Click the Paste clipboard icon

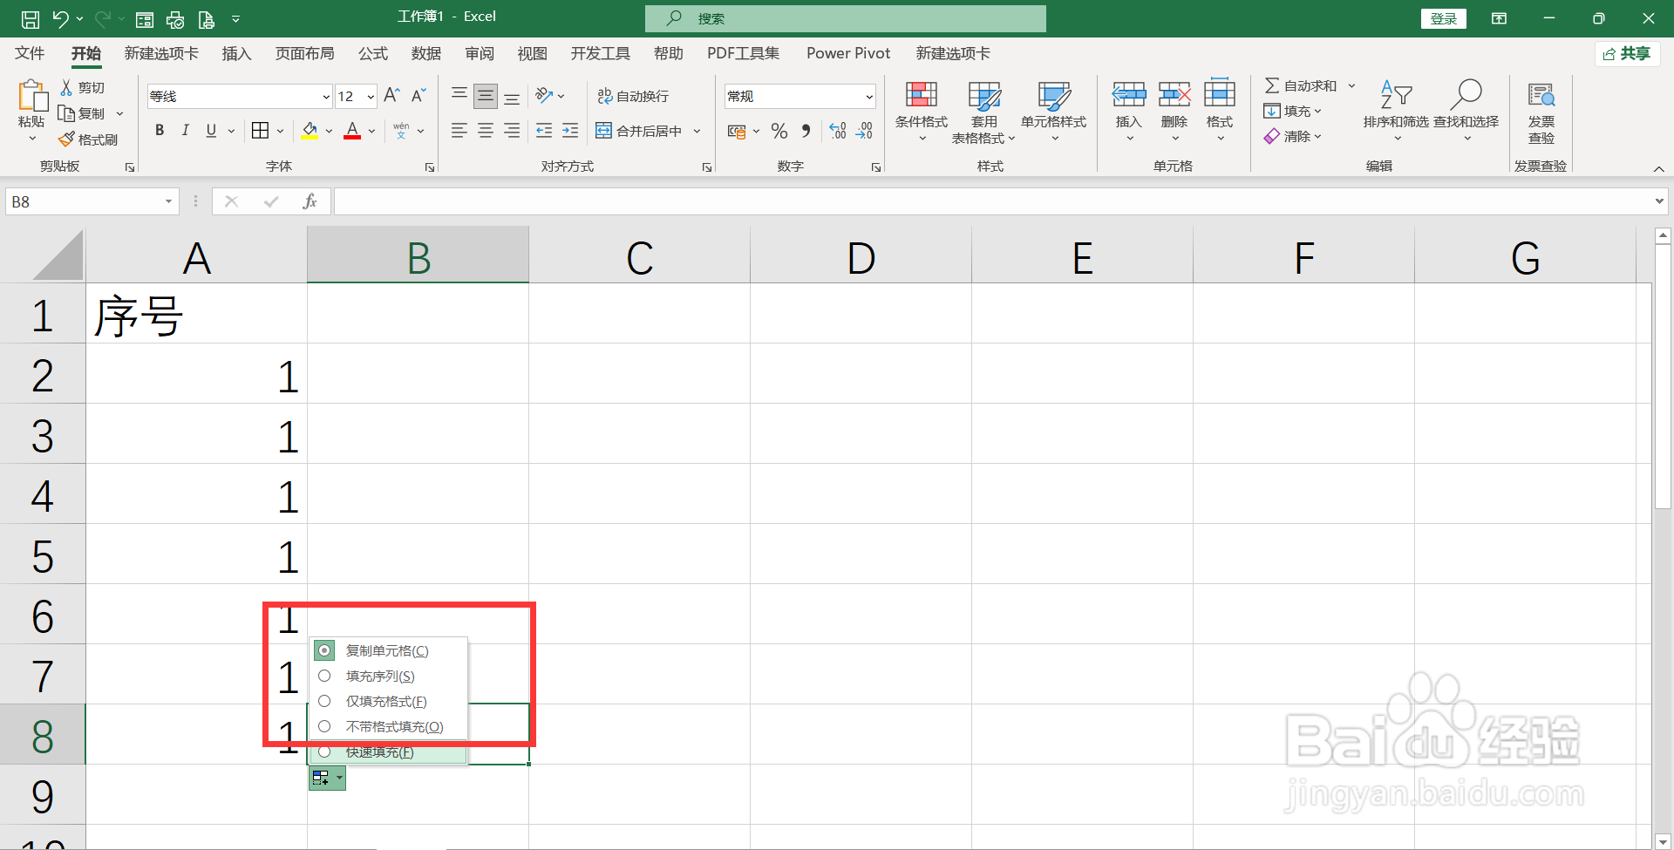[x=32, y=96]
